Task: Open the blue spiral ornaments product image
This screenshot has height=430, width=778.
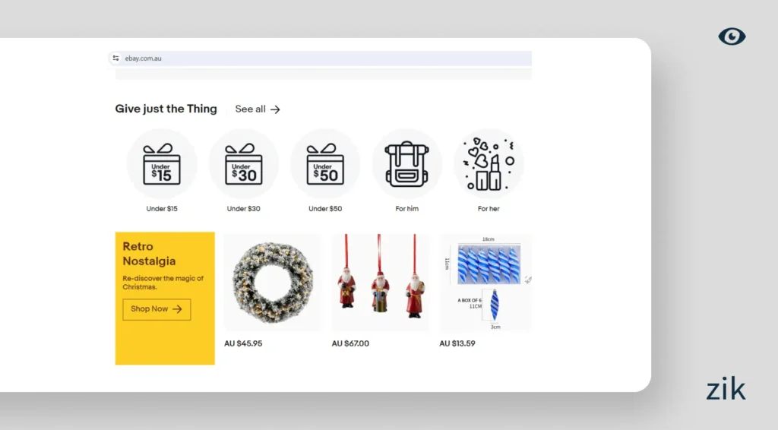Action: click(x=485, y=282)
